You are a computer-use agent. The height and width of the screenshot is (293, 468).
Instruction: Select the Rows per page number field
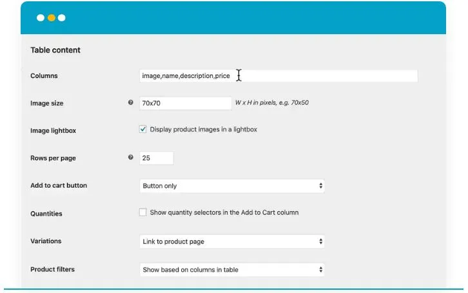[157, 158]
